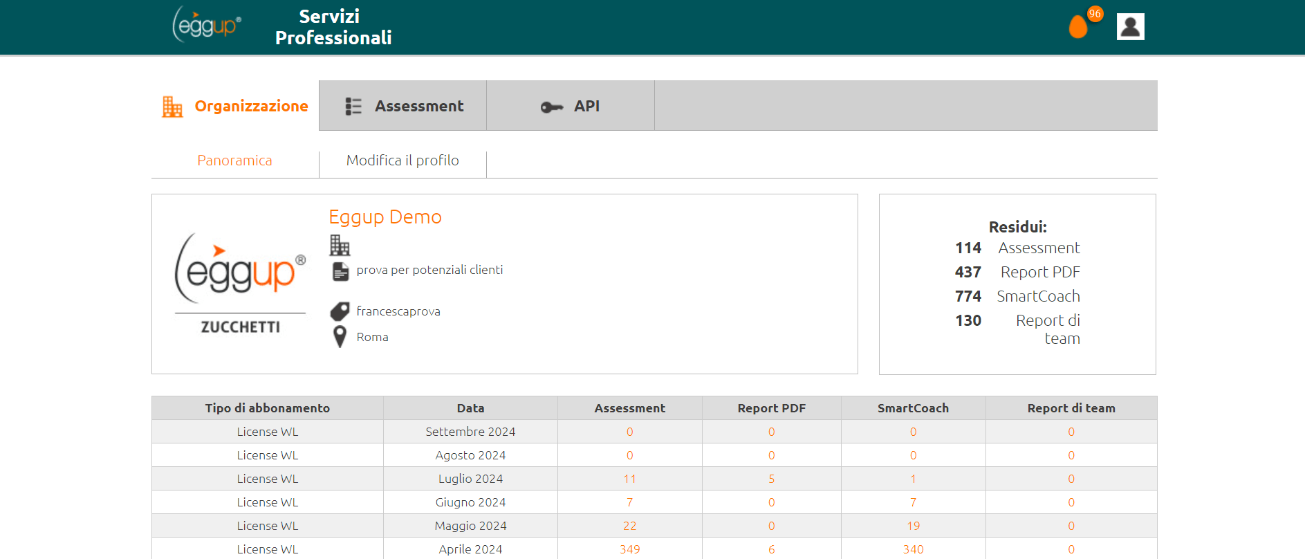
Task: Click the 114 residual Assessment count
Action: (968, 248)
